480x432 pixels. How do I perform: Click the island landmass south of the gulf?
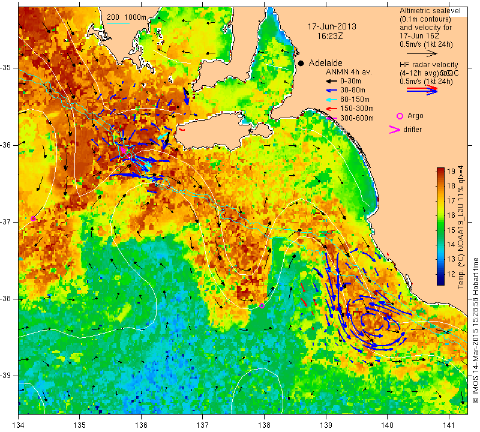[222, 131]
